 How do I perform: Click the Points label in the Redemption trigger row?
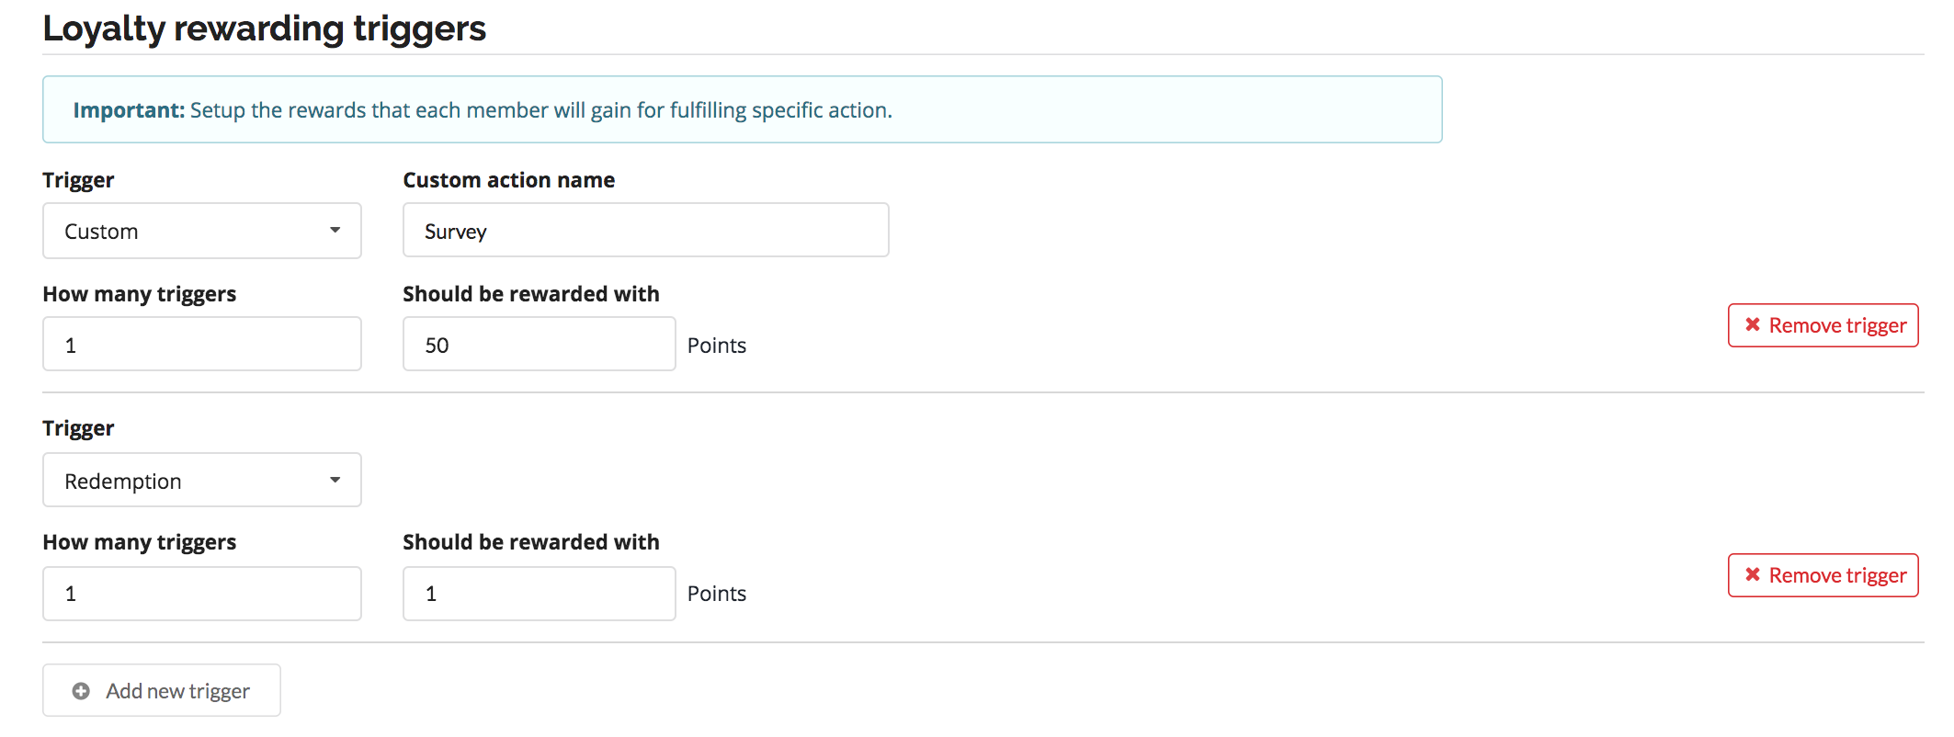click(716, 594)
